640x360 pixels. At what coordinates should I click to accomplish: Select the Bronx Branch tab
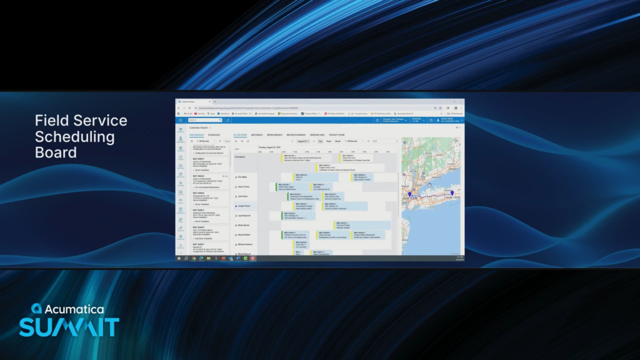click(274, 134)
